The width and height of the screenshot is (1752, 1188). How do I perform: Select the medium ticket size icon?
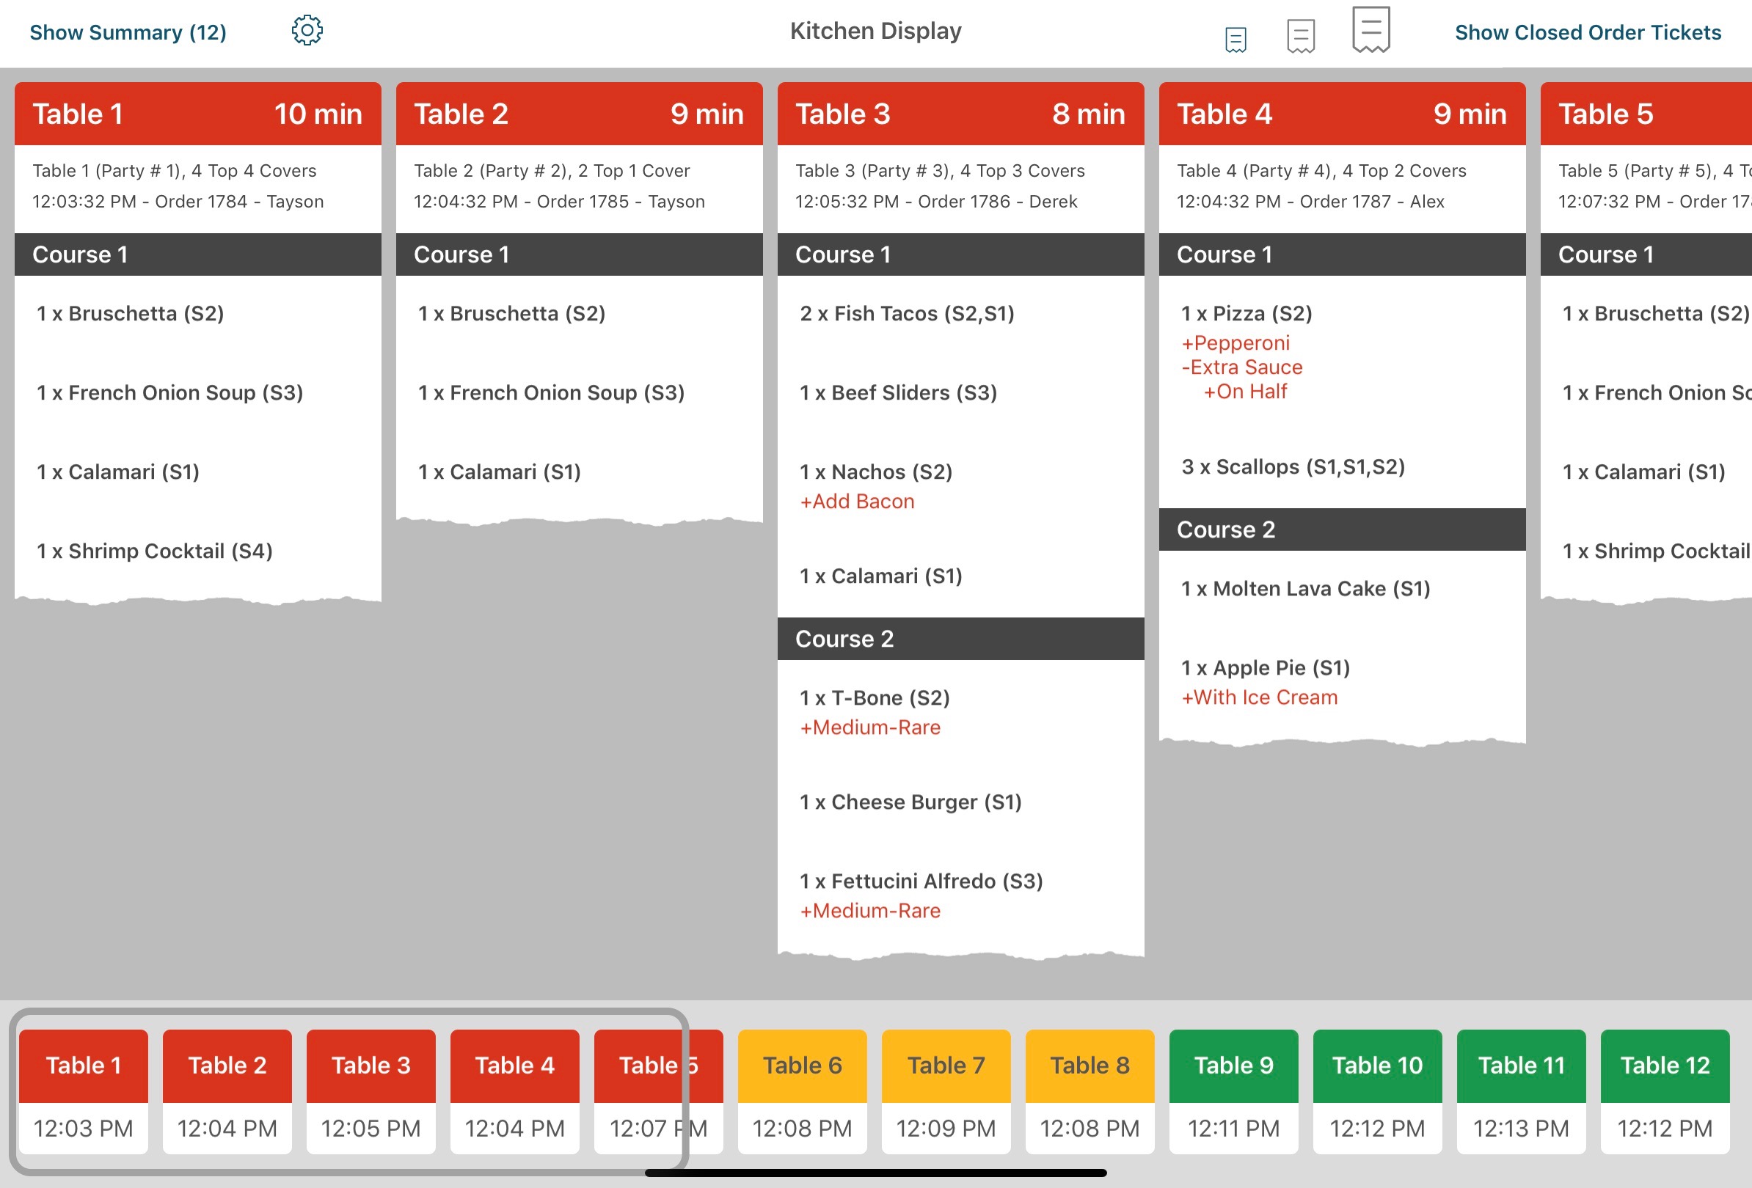[1301, 34]
